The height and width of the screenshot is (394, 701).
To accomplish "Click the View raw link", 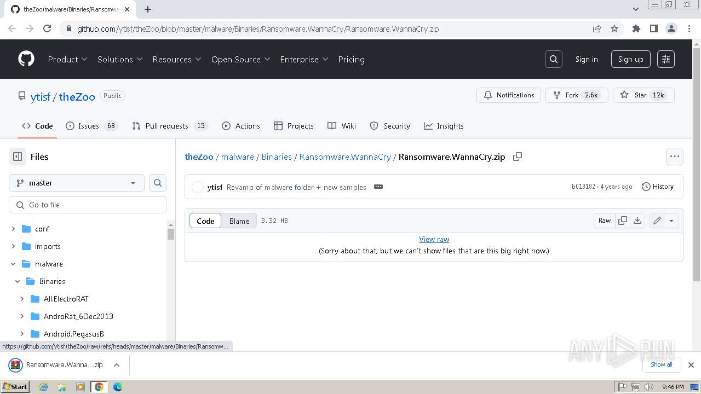I will pyautogui.click(x=434, y=239).
